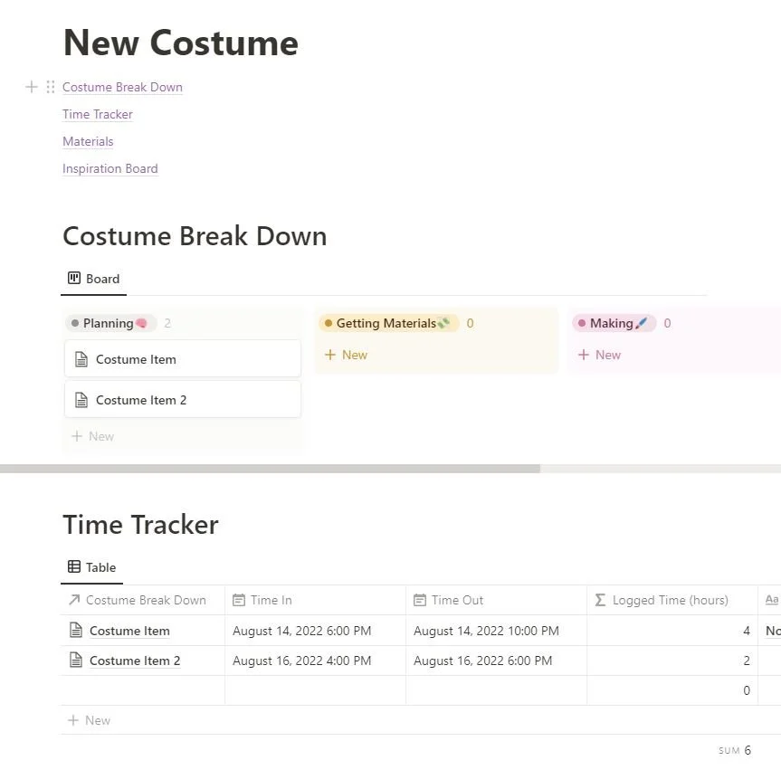Open the Costume Break Down link
Image resolution: width=781 pixels, height=770 pixels.
click(122, 87)
